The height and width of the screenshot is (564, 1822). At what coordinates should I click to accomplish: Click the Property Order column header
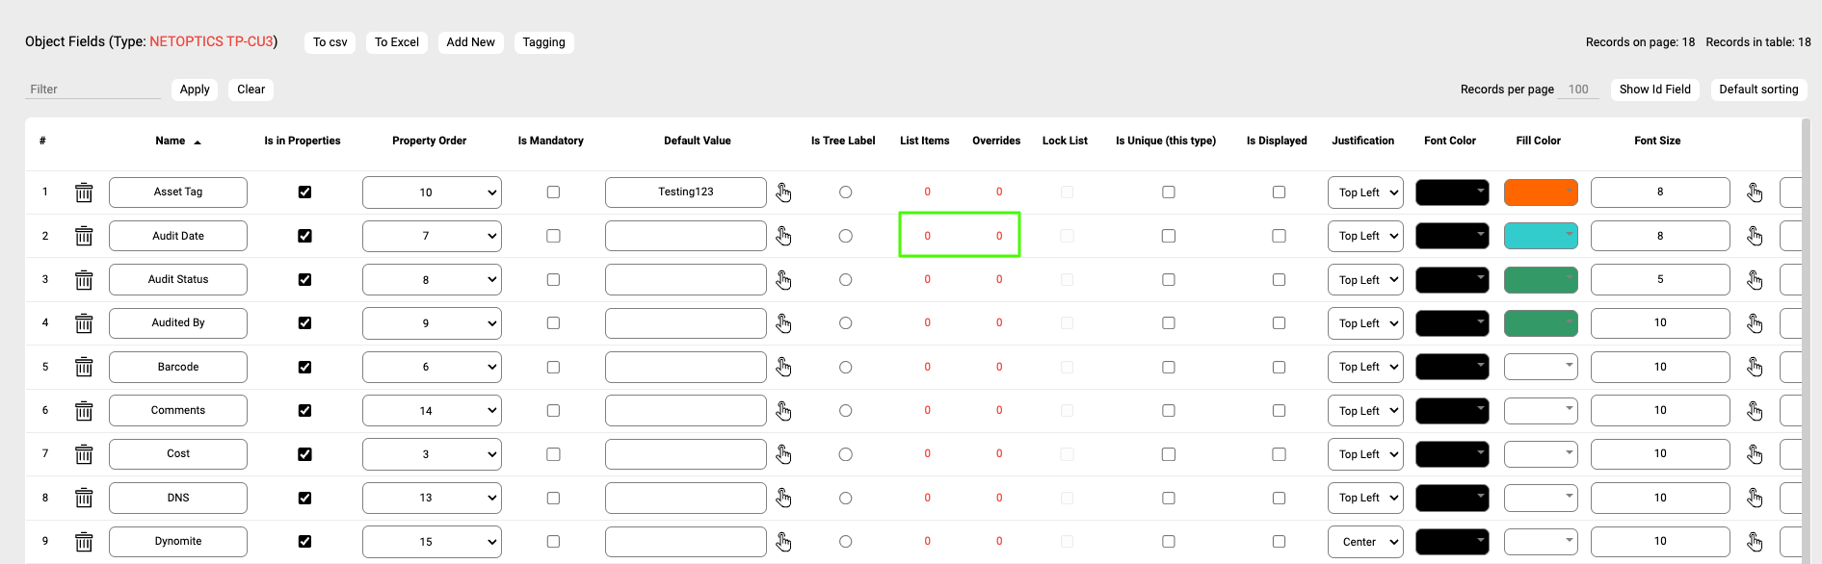tap(429, 141)
